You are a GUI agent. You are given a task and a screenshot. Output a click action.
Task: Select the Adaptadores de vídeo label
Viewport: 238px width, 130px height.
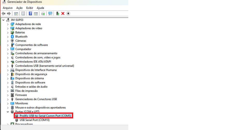[x=29, y=28]
